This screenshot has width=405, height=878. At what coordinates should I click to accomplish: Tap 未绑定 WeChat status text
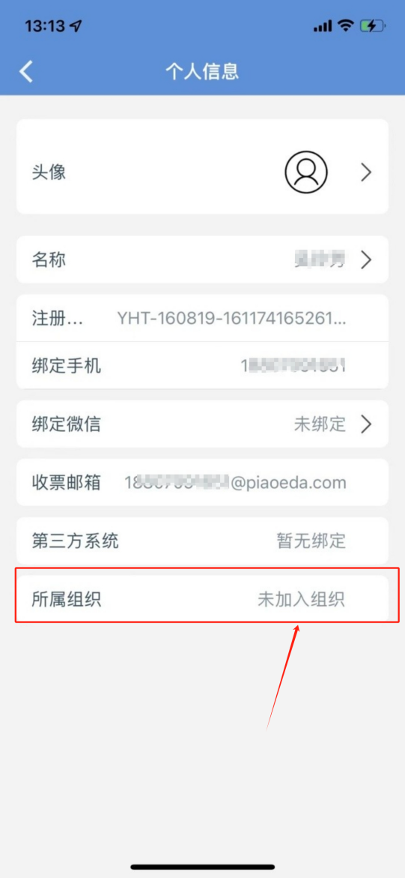click(x=320, y=424)
